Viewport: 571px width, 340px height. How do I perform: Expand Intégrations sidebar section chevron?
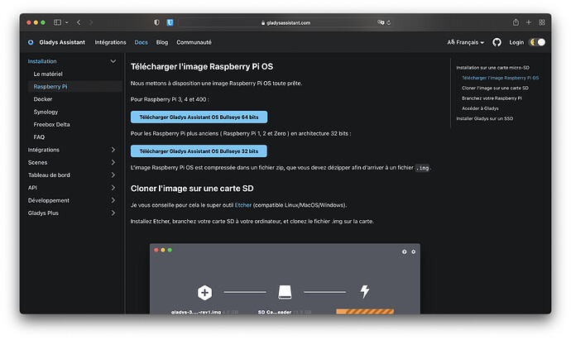113,150
